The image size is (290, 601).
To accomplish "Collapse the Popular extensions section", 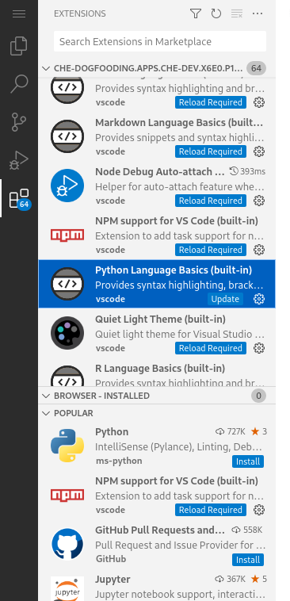I will pyautogui.click(x=157, y=413).
